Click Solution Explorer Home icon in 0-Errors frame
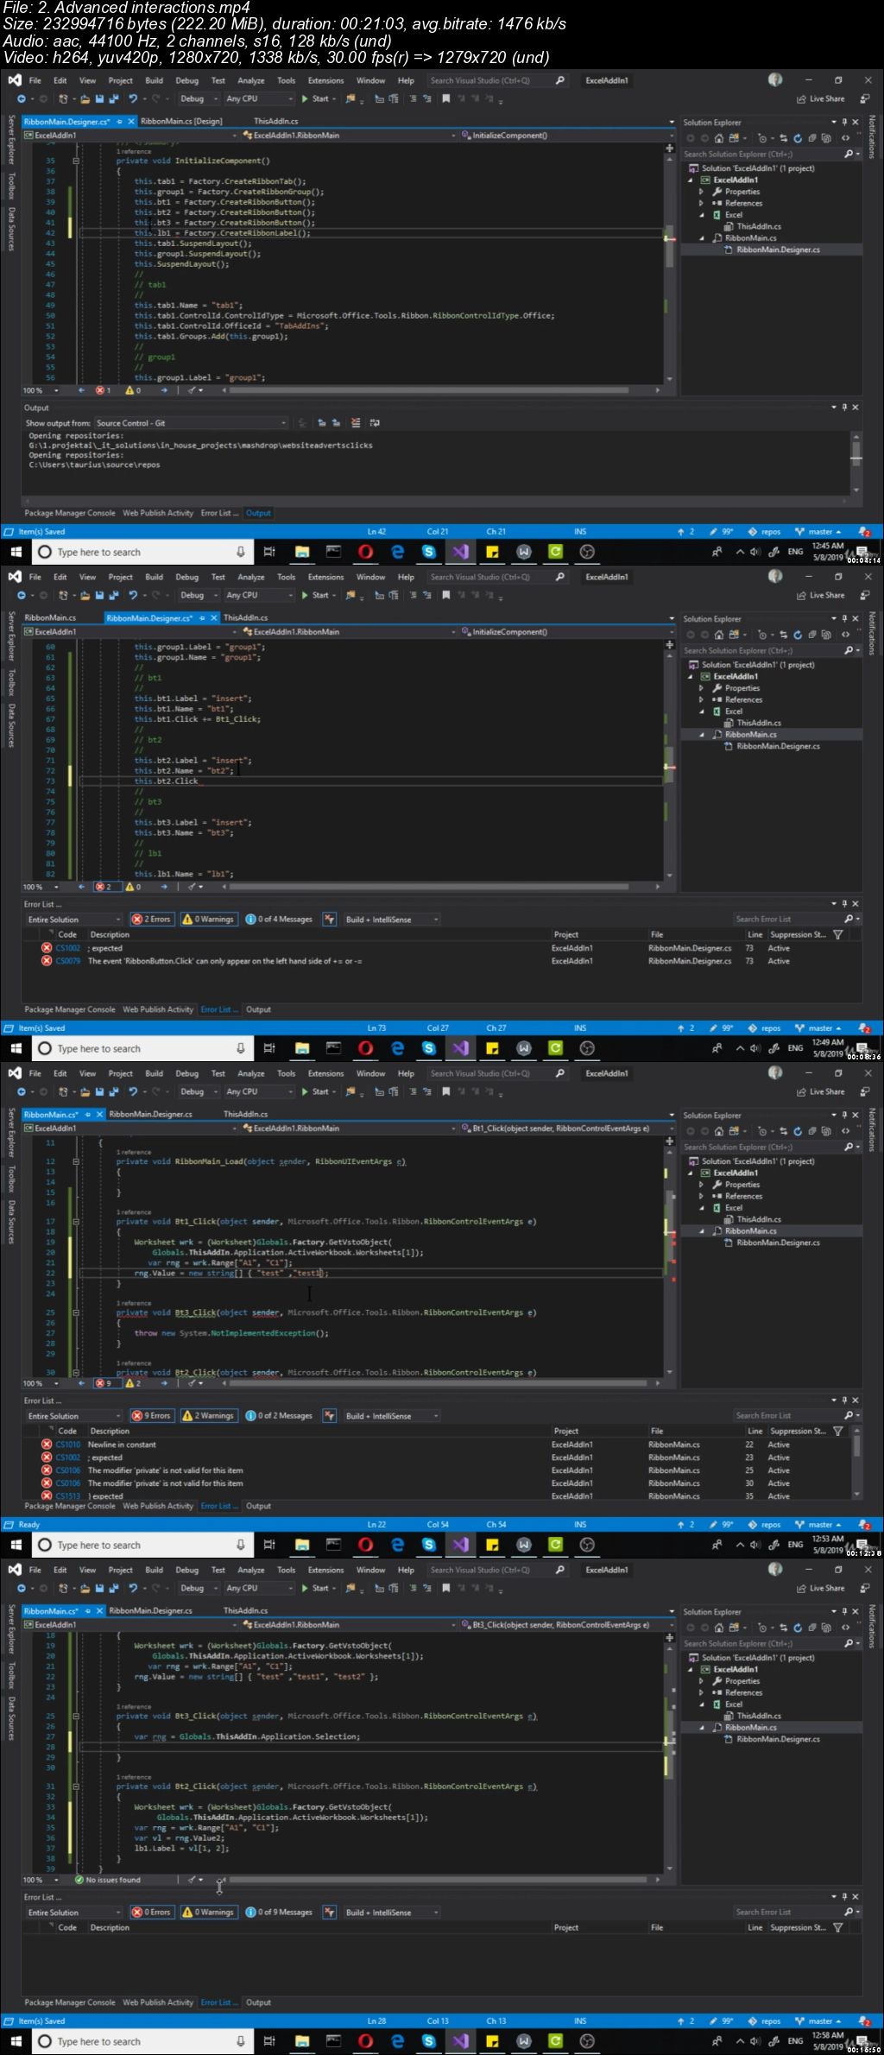This screenshot has width=884, height=2055. click(x=719, y=1628)
